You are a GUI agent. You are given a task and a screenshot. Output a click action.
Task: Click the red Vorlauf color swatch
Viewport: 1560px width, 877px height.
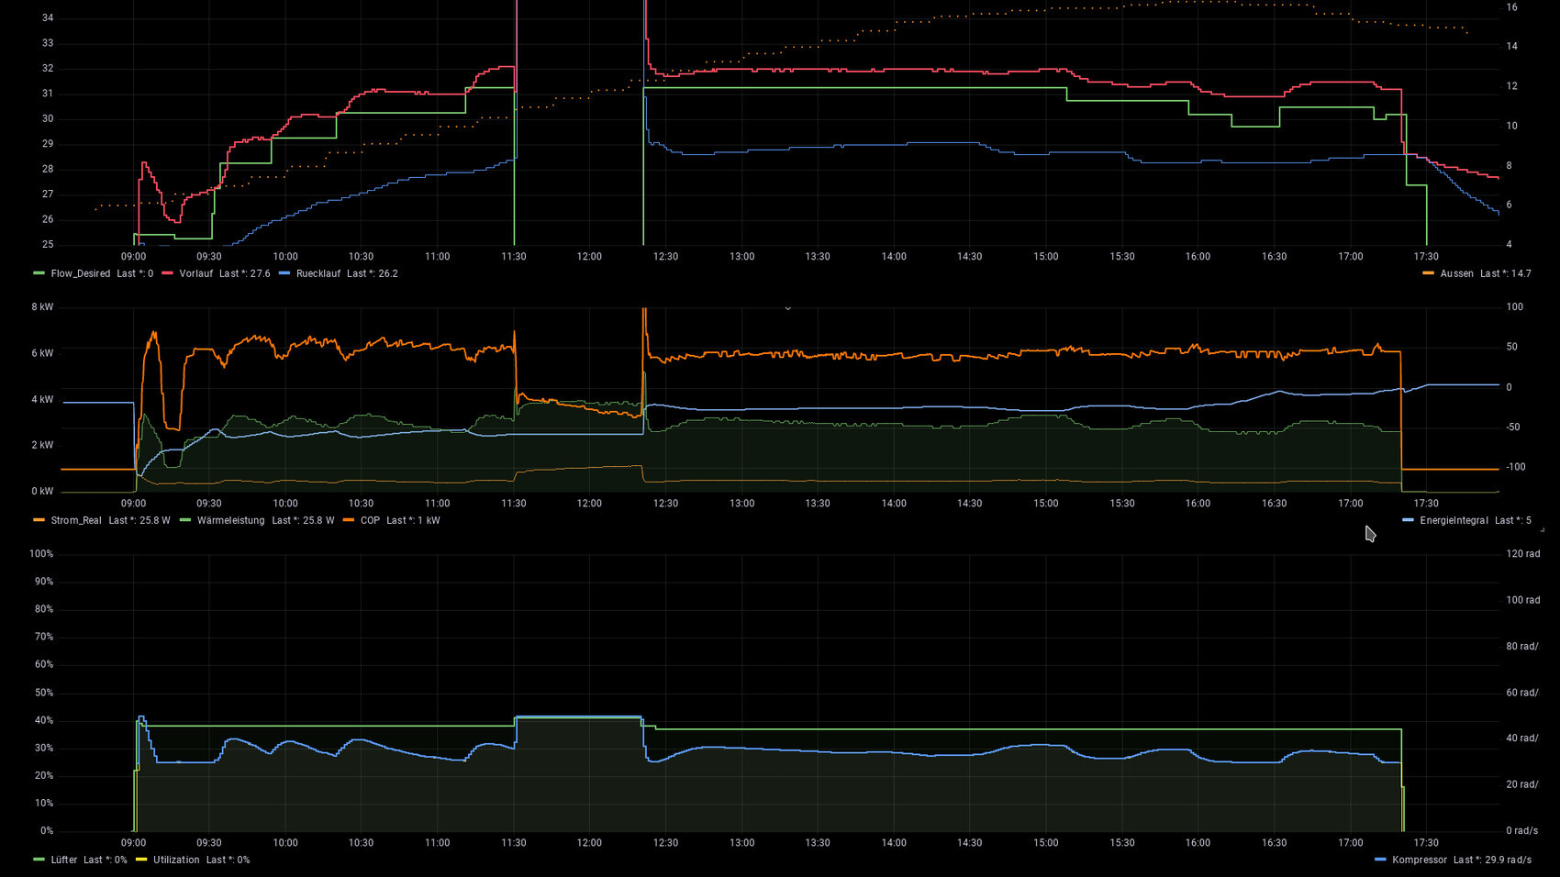point(168,273)
